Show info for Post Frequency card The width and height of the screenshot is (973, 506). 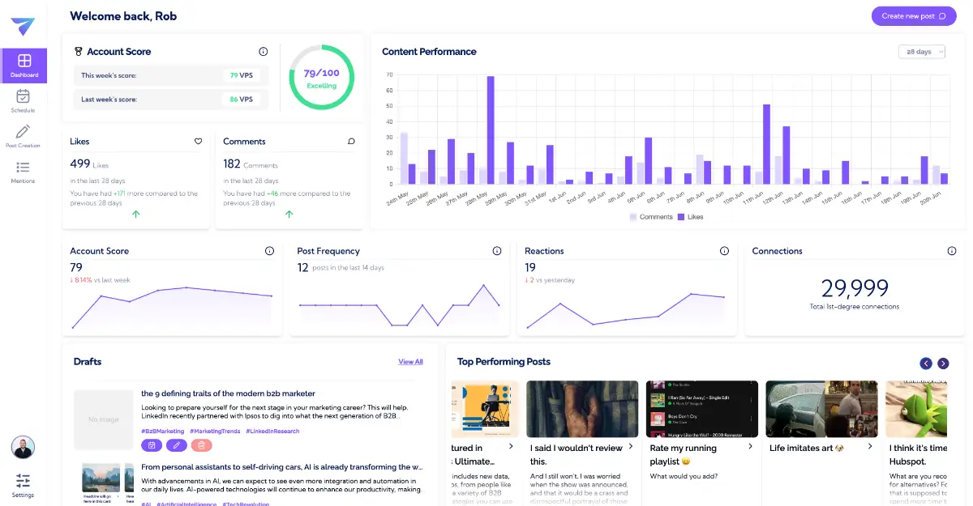coord(497,251)
